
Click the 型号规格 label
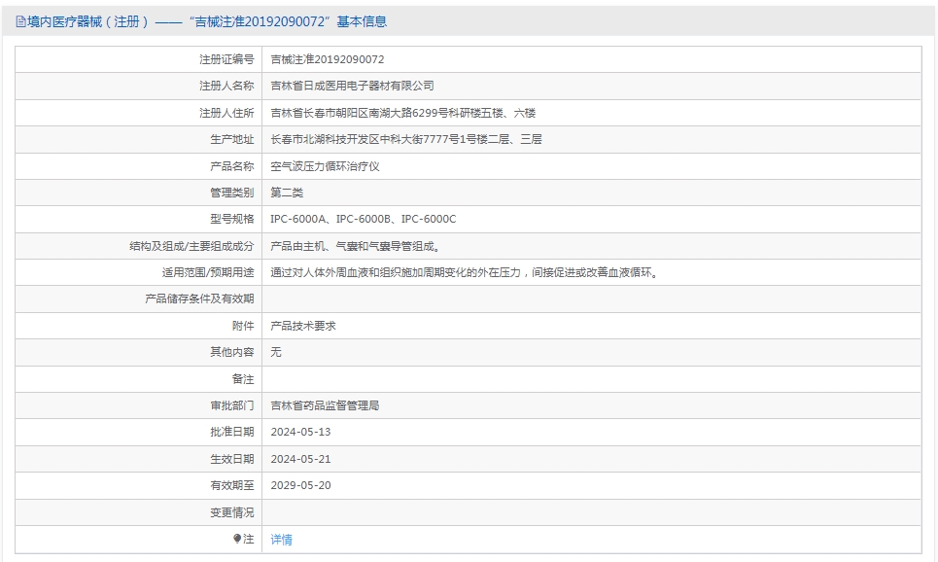click(x=232, y=219)
